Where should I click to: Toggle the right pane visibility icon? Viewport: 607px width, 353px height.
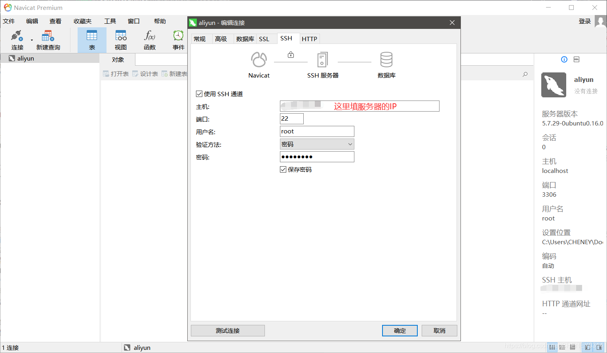599,347
